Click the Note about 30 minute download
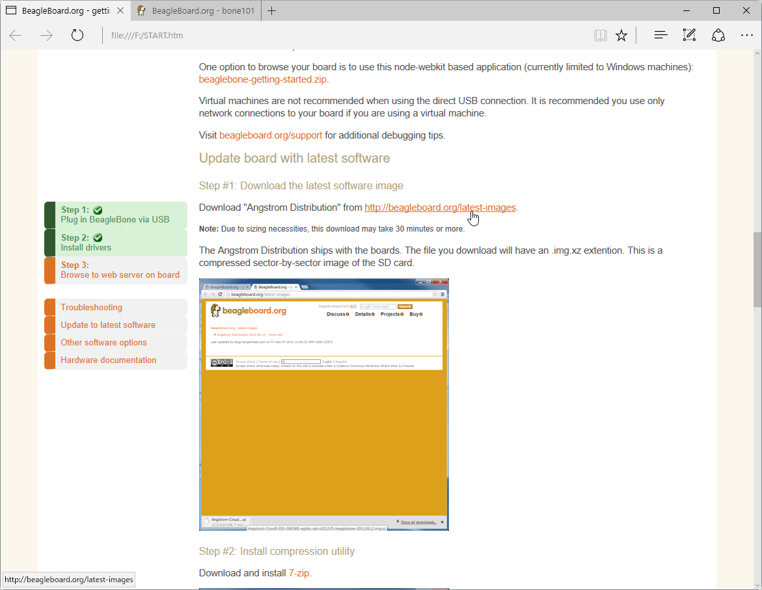This screenshot has width=762, height=590. point(332,229)
